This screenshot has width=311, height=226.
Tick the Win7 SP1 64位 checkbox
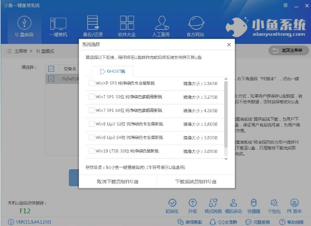point(92,110)
